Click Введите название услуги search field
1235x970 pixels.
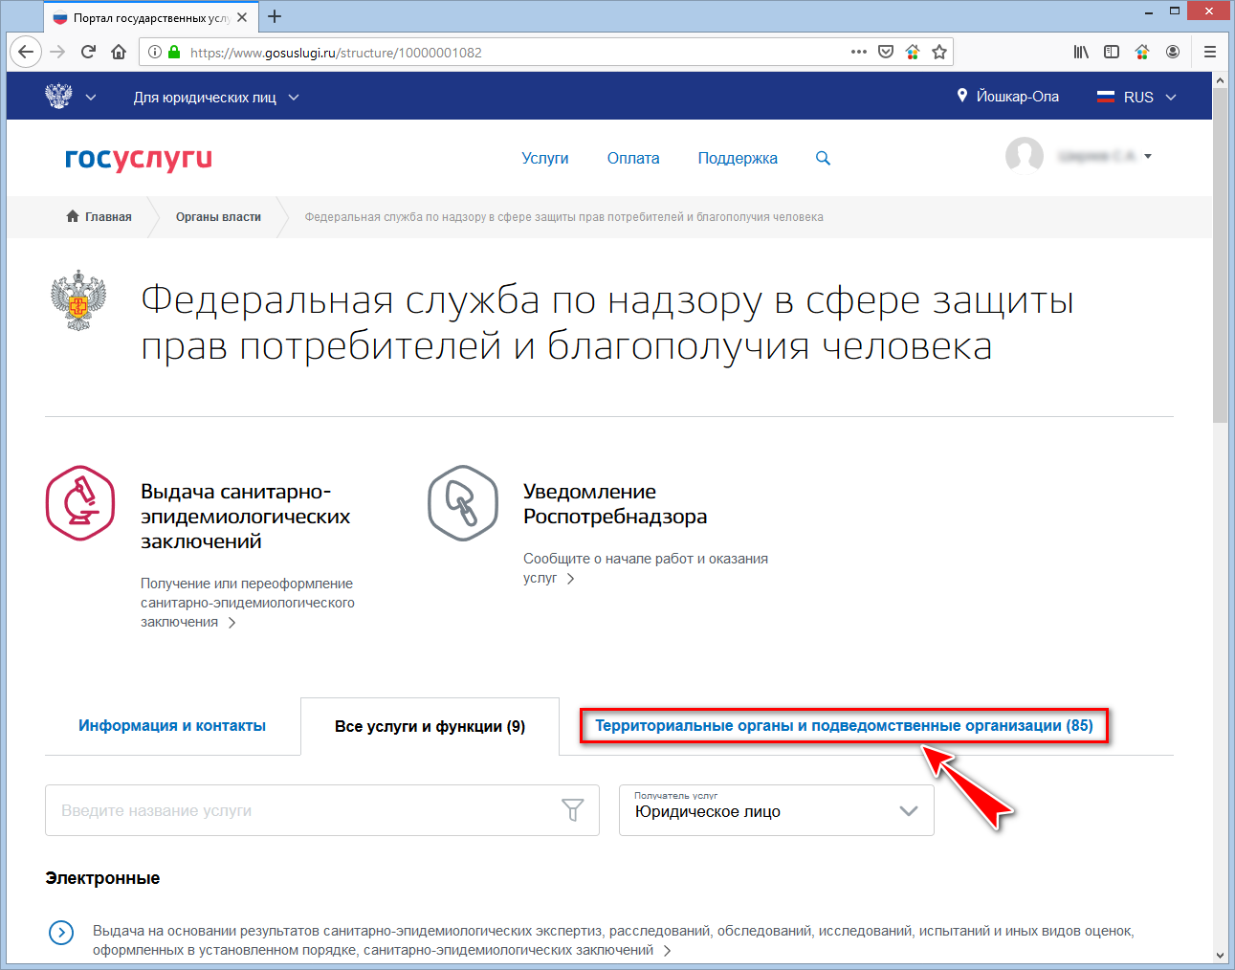click(x=322, y=810)
